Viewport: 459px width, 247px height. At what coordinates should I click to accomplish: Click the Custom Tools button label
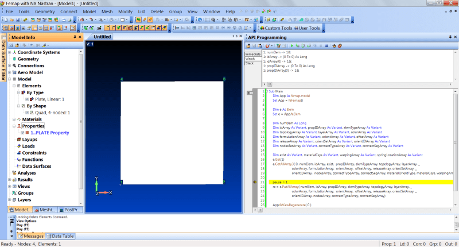pyautogui.click(x=278, y=28)
